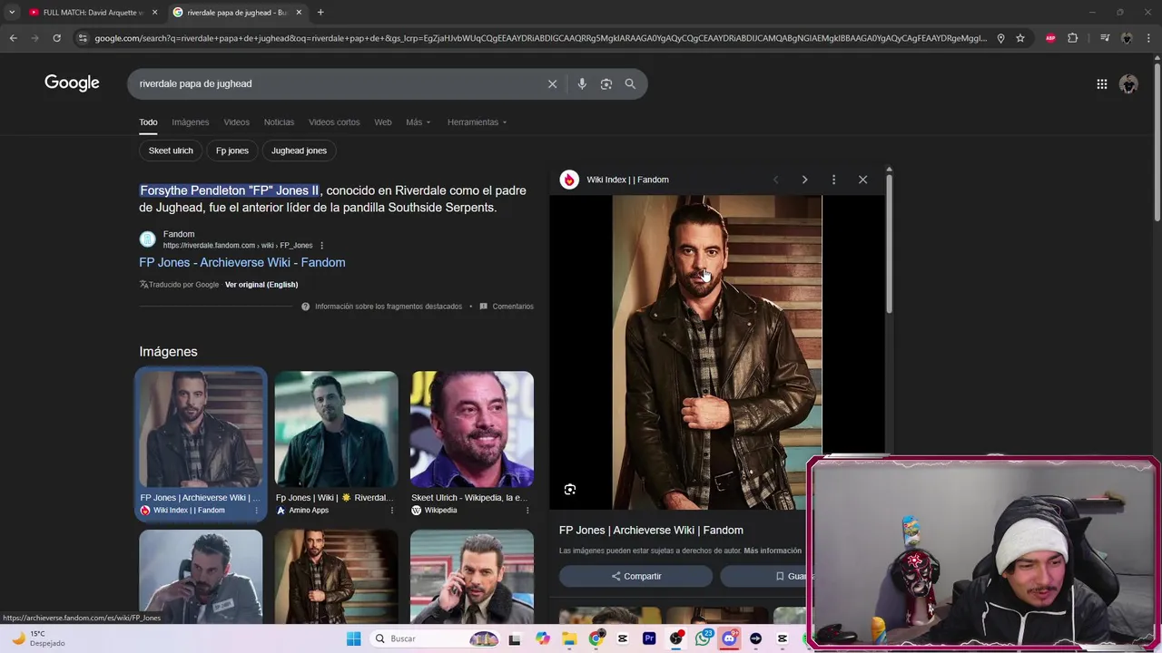Close the image preview panel
This screenshot has width=1162, height=653.
(x=862, y=180)
